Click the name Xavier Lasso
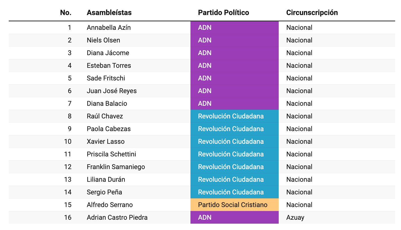Screen dimensions: 401x230 (x=106, y=142)
